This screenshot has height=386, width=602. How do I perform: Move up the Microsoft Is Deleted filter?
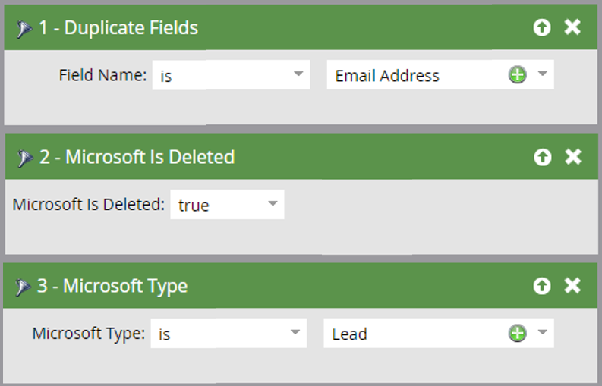[x=543, y=157]
